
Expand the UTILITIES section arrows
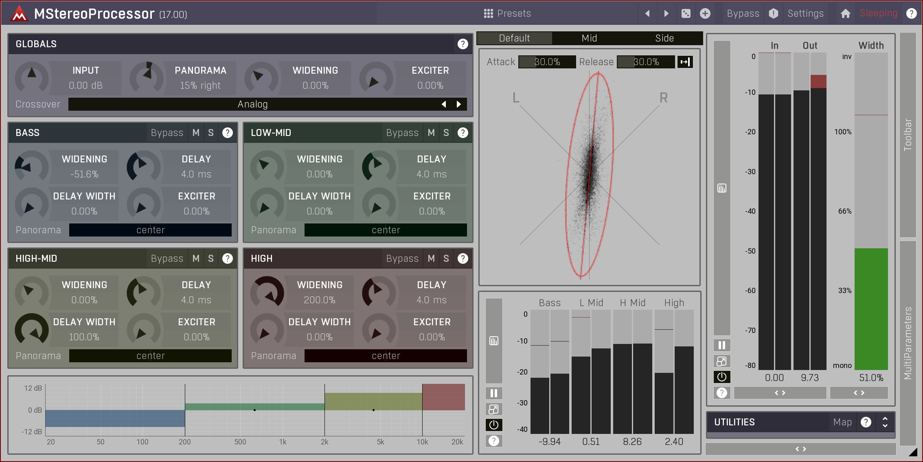[885, 422]
